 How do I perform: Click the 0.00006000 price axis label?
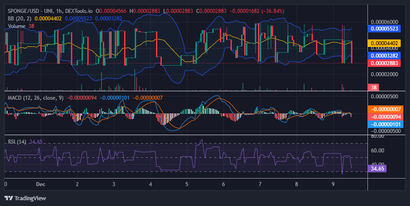click(x=384, y=22)
